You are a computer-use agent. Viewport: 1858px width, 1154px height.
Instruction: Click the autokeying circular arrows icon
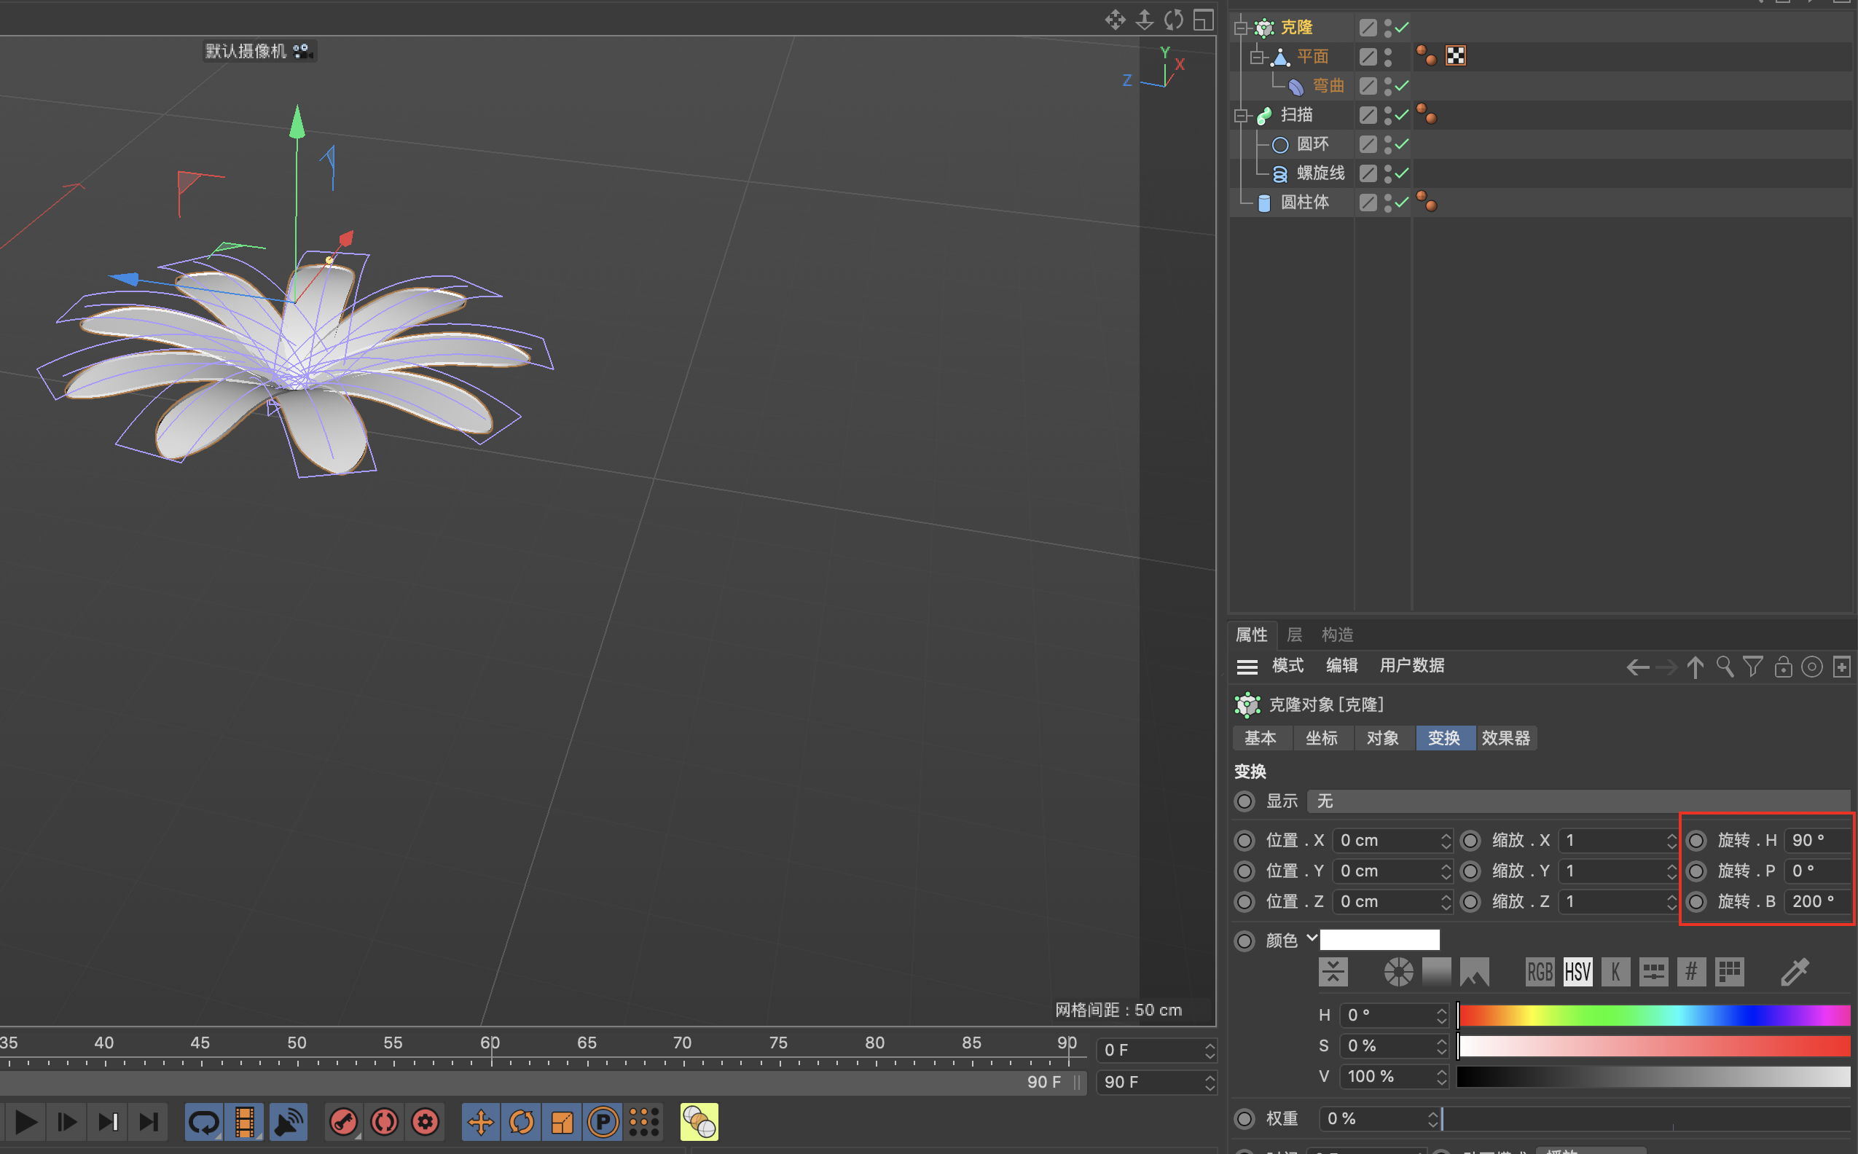click(384, 1122)
